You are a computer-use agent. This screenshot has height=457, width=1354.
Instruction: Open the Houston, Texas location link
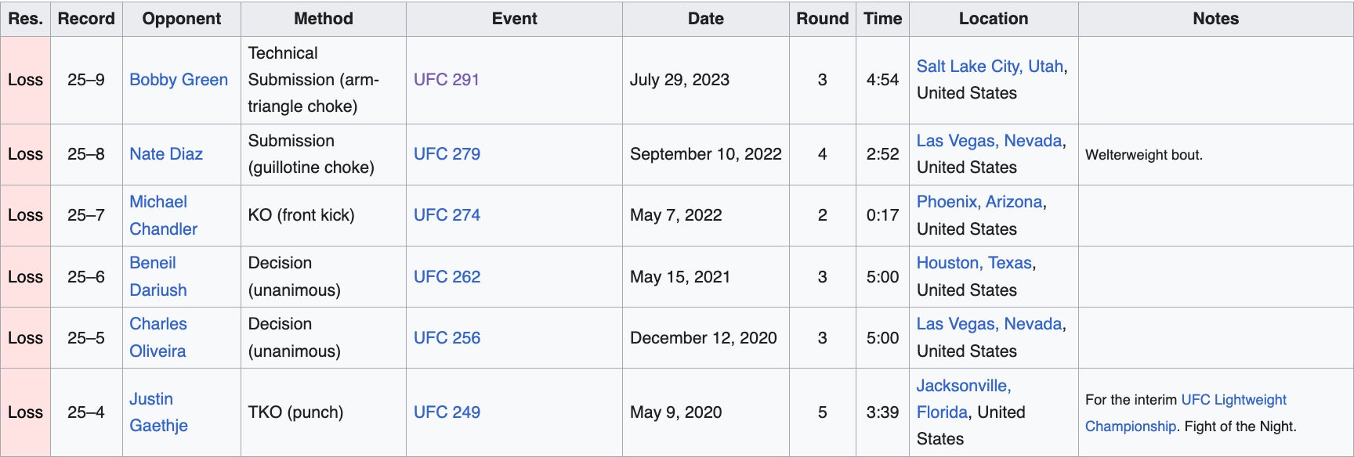point(974,263)
